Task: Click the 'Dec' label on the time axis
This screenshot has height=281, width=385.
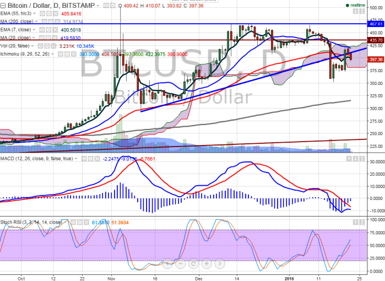Action: pyautogui.click(x=199, y=279)
